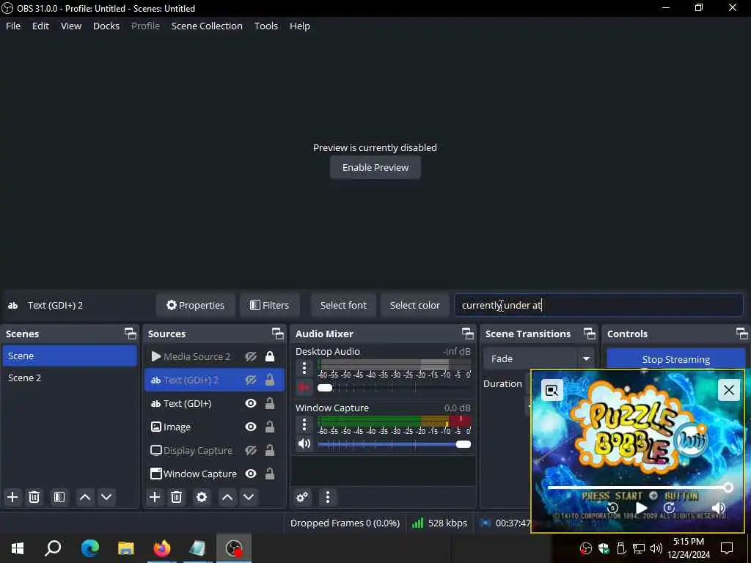Move source up arrow in Sources dock
The width and height of the screenshot is (751, 563).
click(227, 497)
